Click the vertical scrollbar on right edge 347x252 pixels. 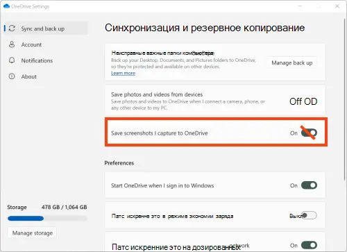345,99
